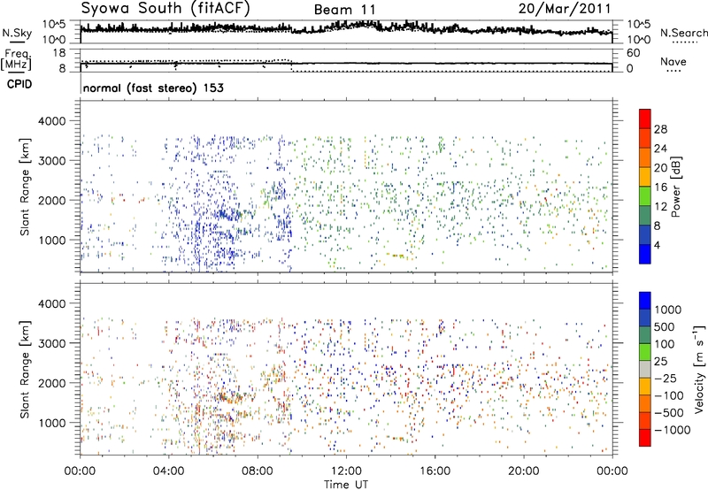Click the "3000" tick on the Velocity panel axis
Screen dimensions: 708x490
[x=51, y=343]
